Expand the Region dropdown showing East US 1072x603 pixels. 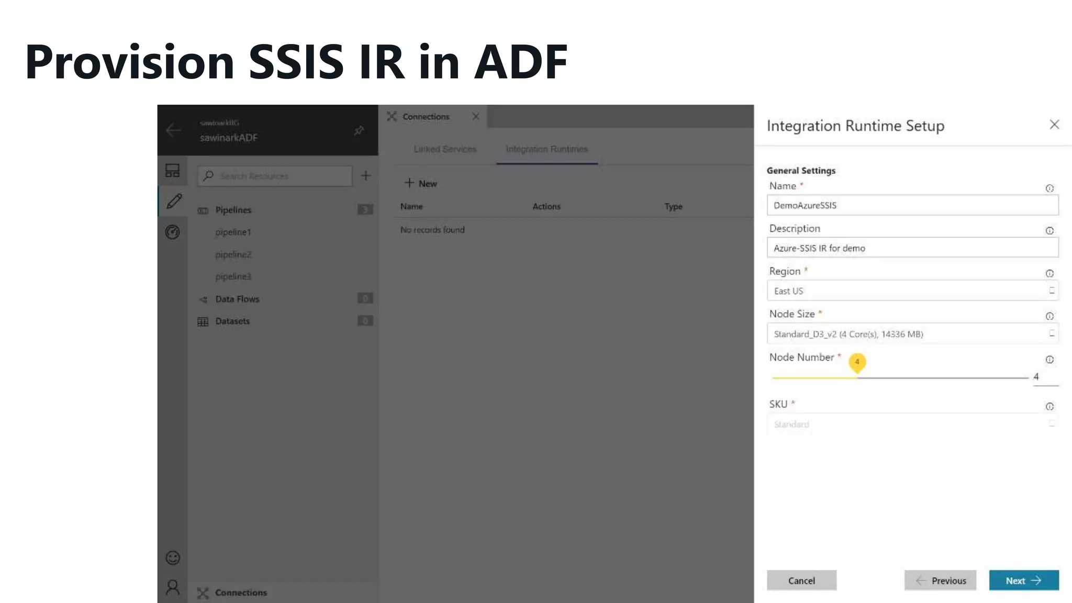[912, 291]
